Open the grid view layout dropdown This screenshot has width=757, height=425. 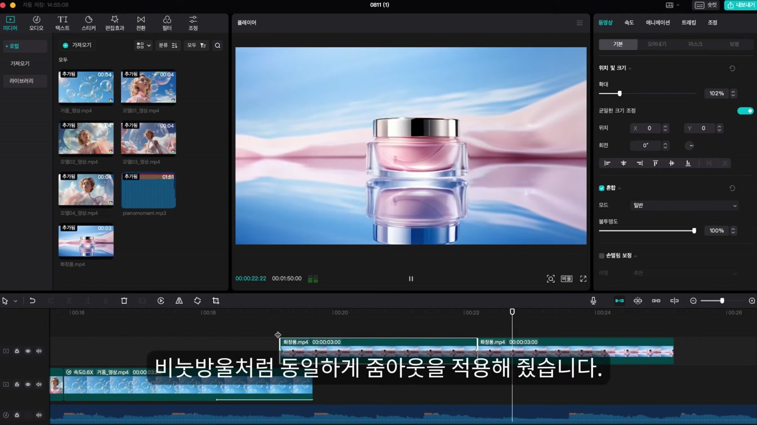pos(144,46)
